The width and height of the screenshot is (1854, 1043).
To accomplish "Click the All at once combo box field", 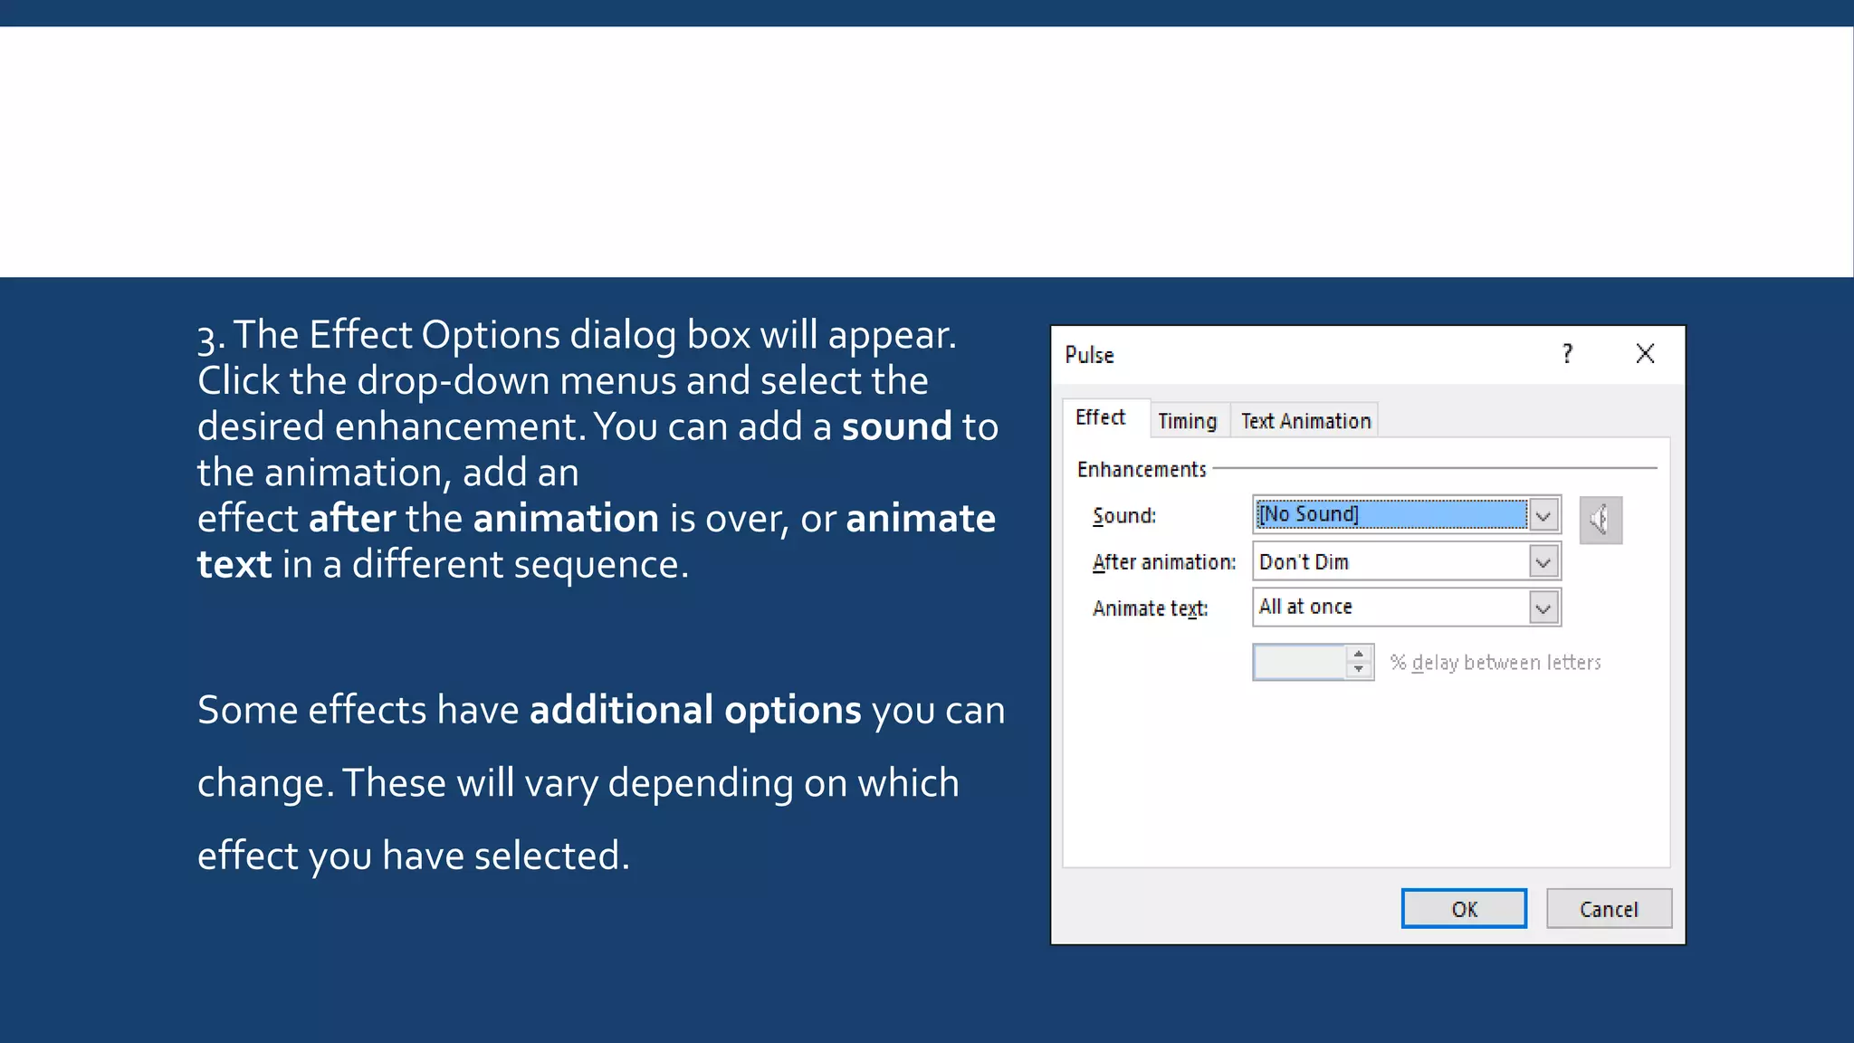I will (1390, 608).
